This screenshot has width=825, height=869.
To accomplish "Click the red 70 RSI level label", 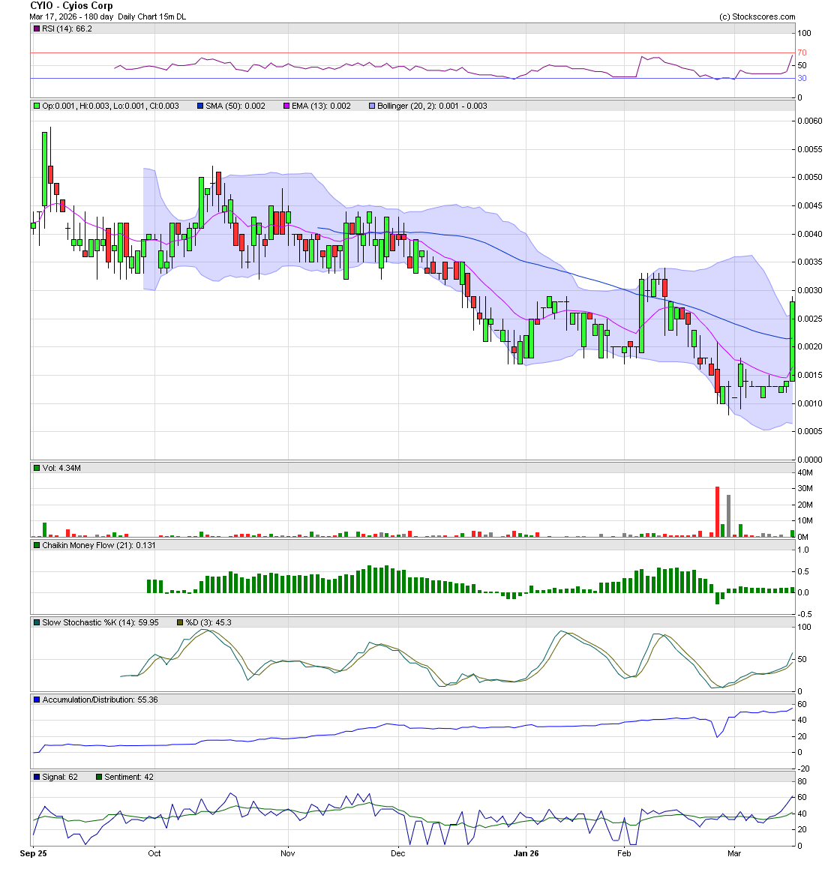I will [802, 52].
